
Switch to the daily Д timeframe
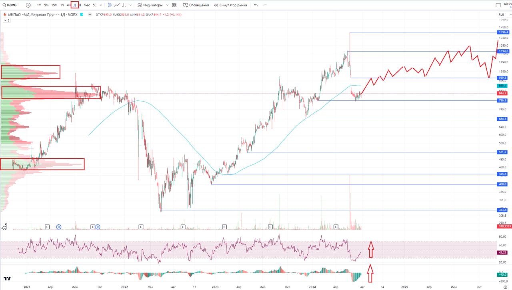point(75,5)
